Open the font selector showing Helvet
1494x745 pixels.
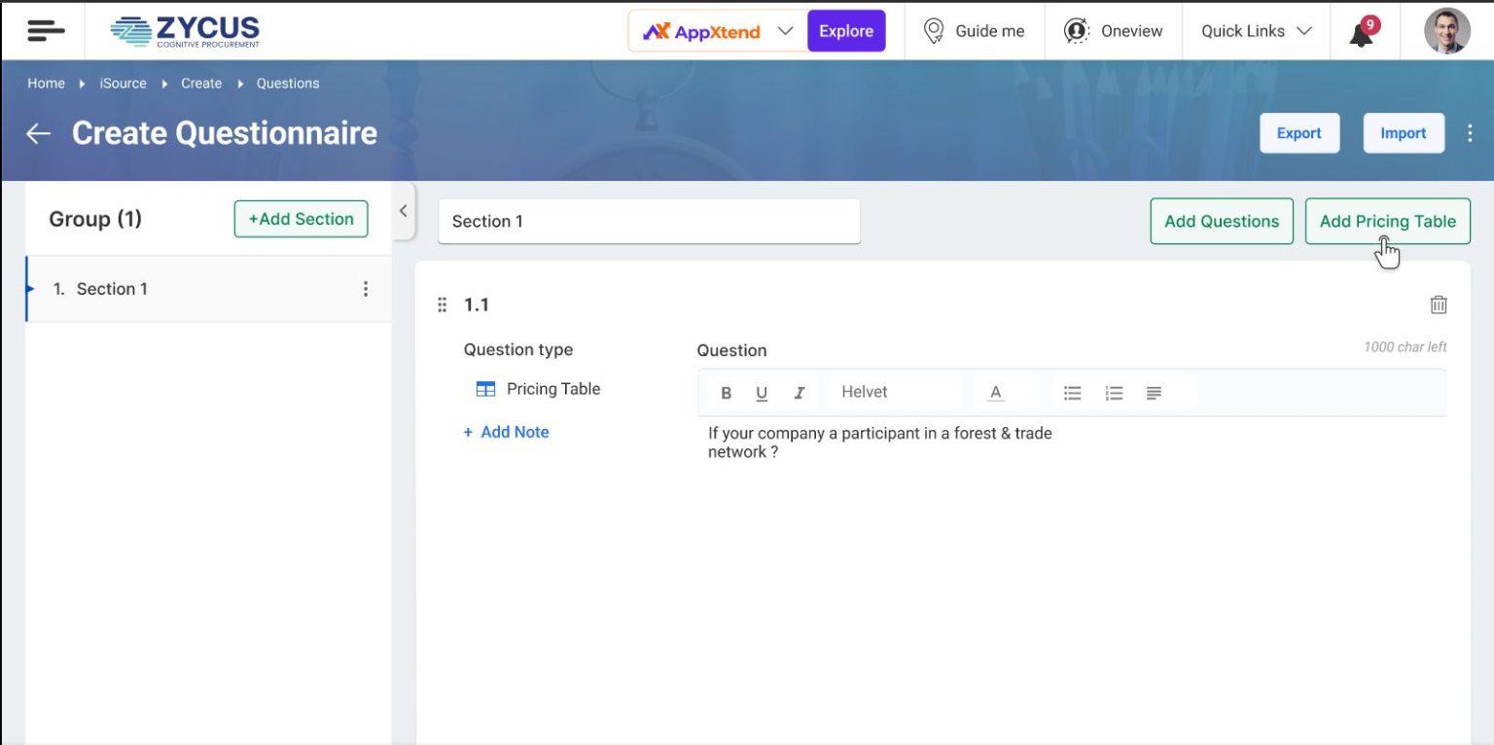point(890,392)
